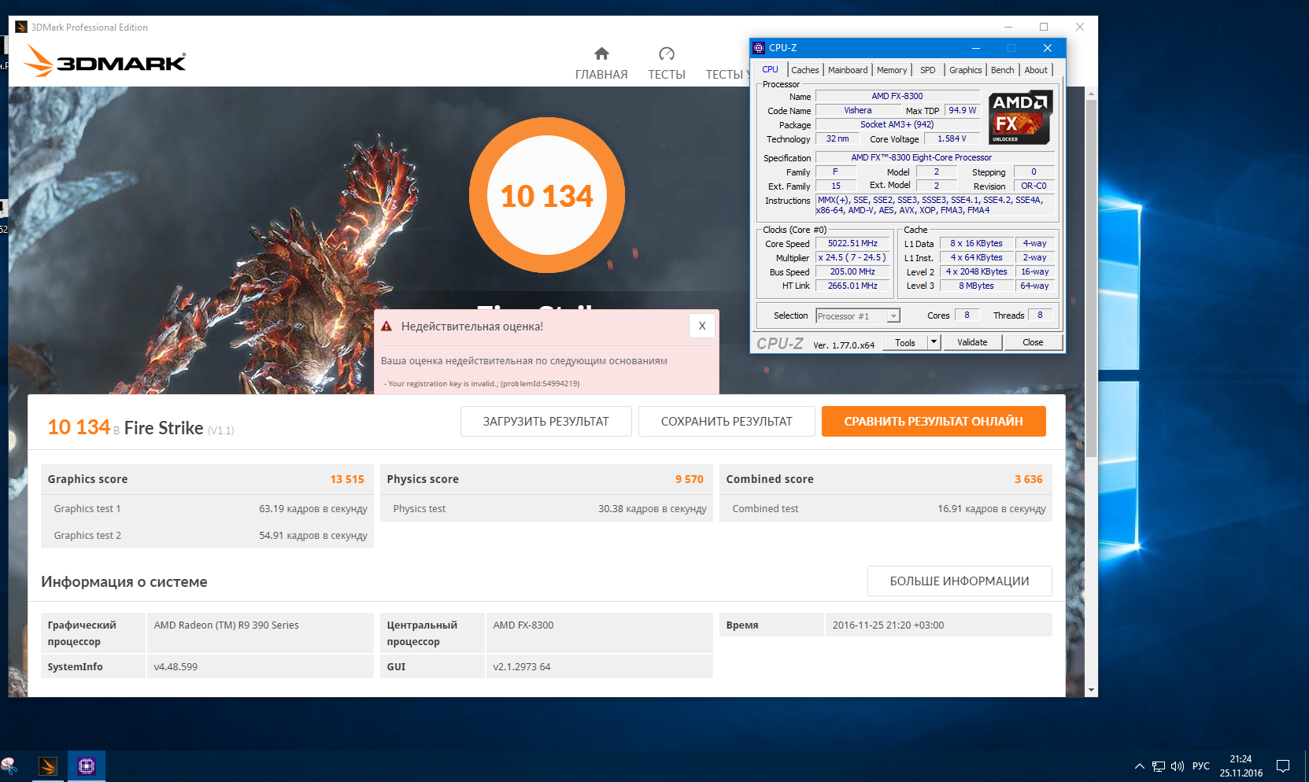Open the Selection dropdown showing Processor #1

coord(858,316)
